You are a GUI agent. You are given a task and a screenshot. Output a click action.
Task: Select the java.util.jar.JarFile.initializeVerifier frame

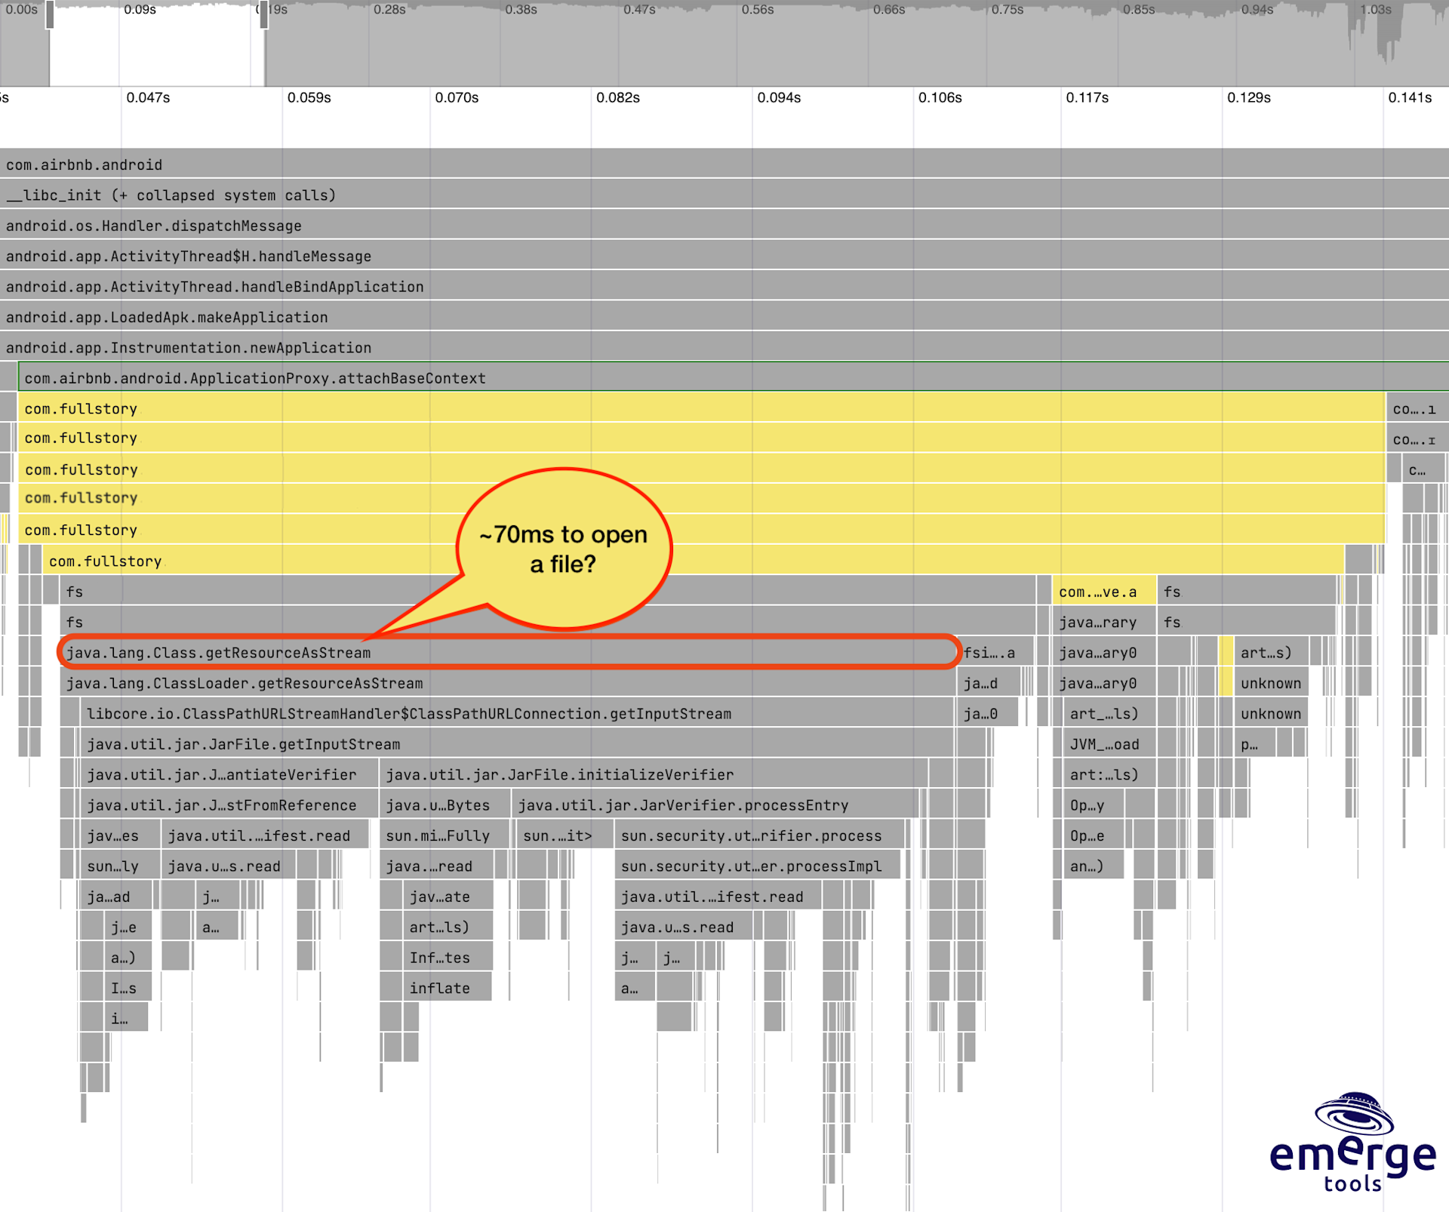click(558, 774)
